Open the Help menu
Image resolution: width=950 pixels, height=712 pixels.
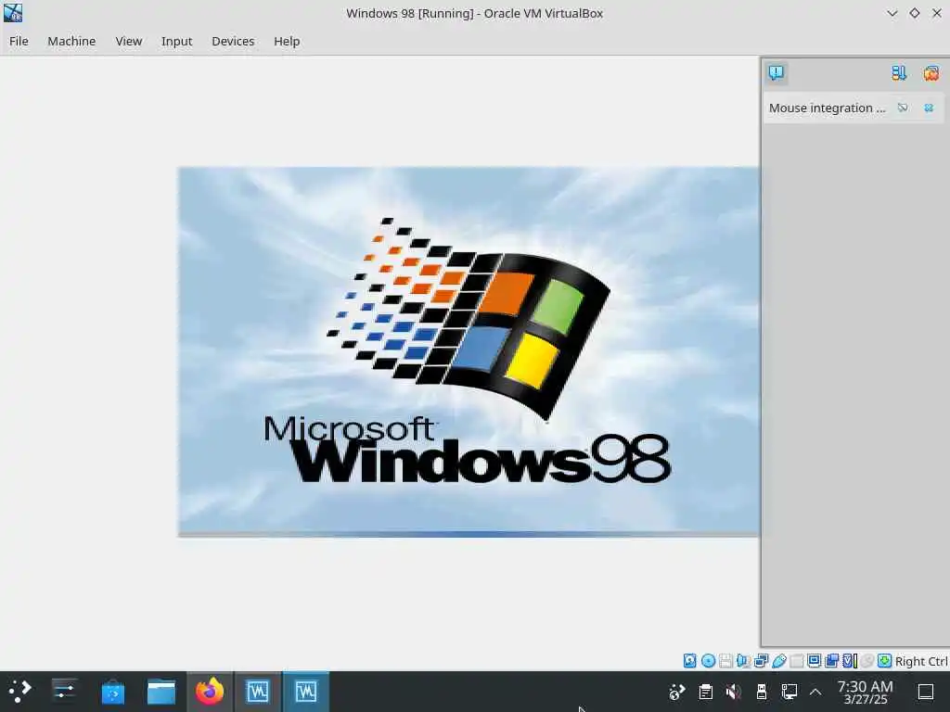coord(287,41)
